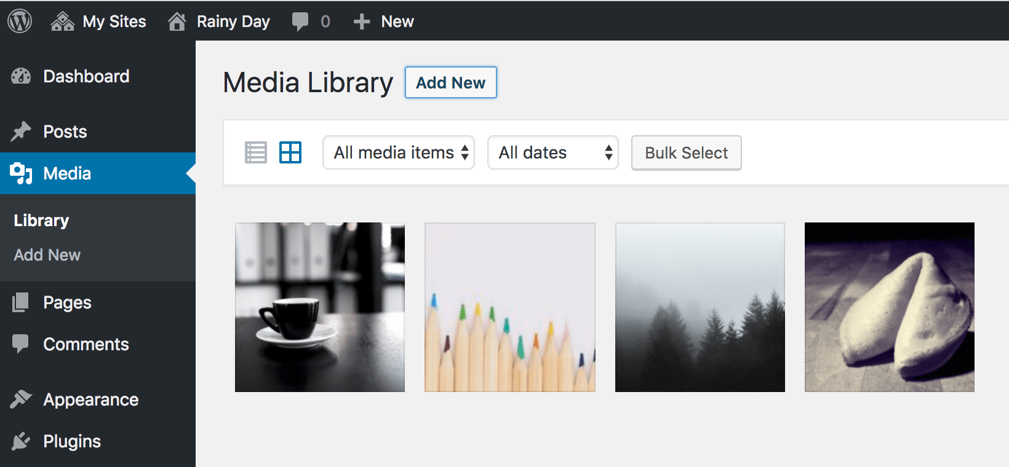Select the colored pencils image thumbnail
The image size is (1009, 467).
pos(510,307)
